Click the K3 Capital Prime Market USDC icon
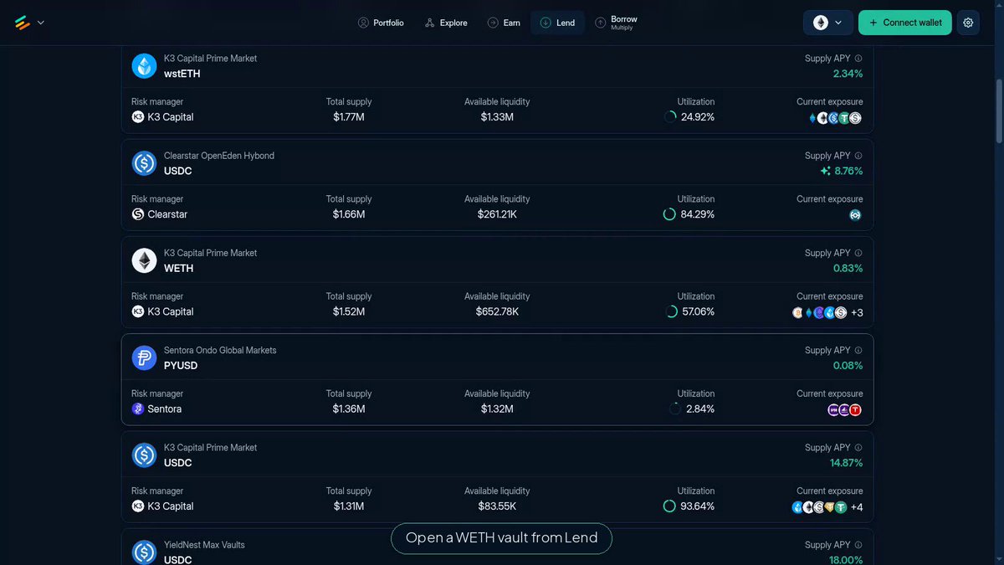1004x565 pixels. (x=145, y=455)
